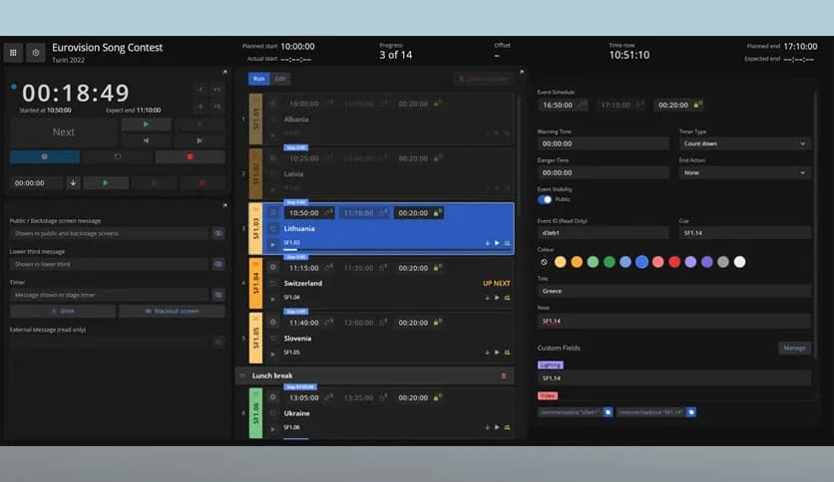This screenshot has height=482, width=834.
Task: Pop out the messages panel
Action: [225, 205]
